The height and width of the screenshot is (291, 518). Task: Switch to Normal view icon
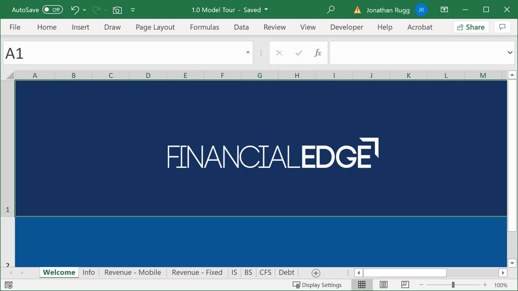click(362, 285)
